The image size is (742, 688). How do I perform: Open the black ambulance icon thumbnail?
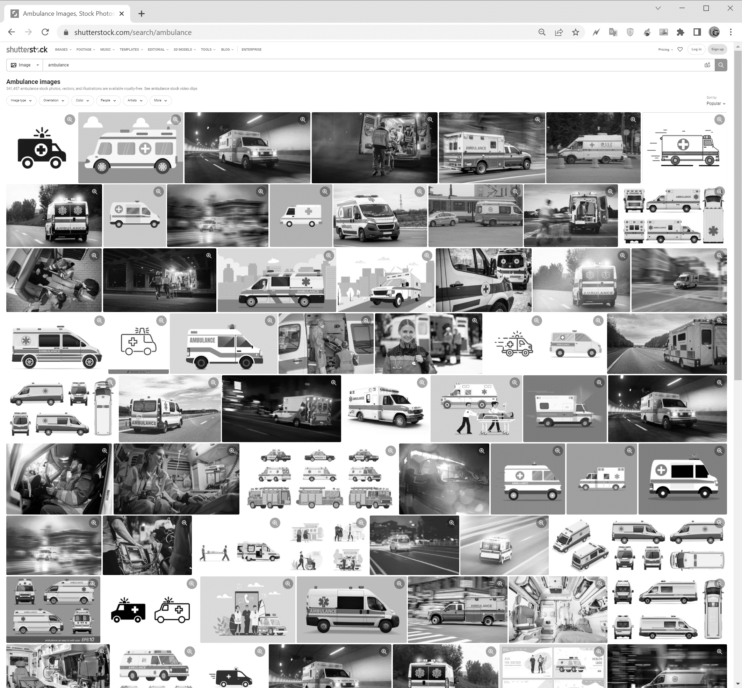tap(42, 148)
